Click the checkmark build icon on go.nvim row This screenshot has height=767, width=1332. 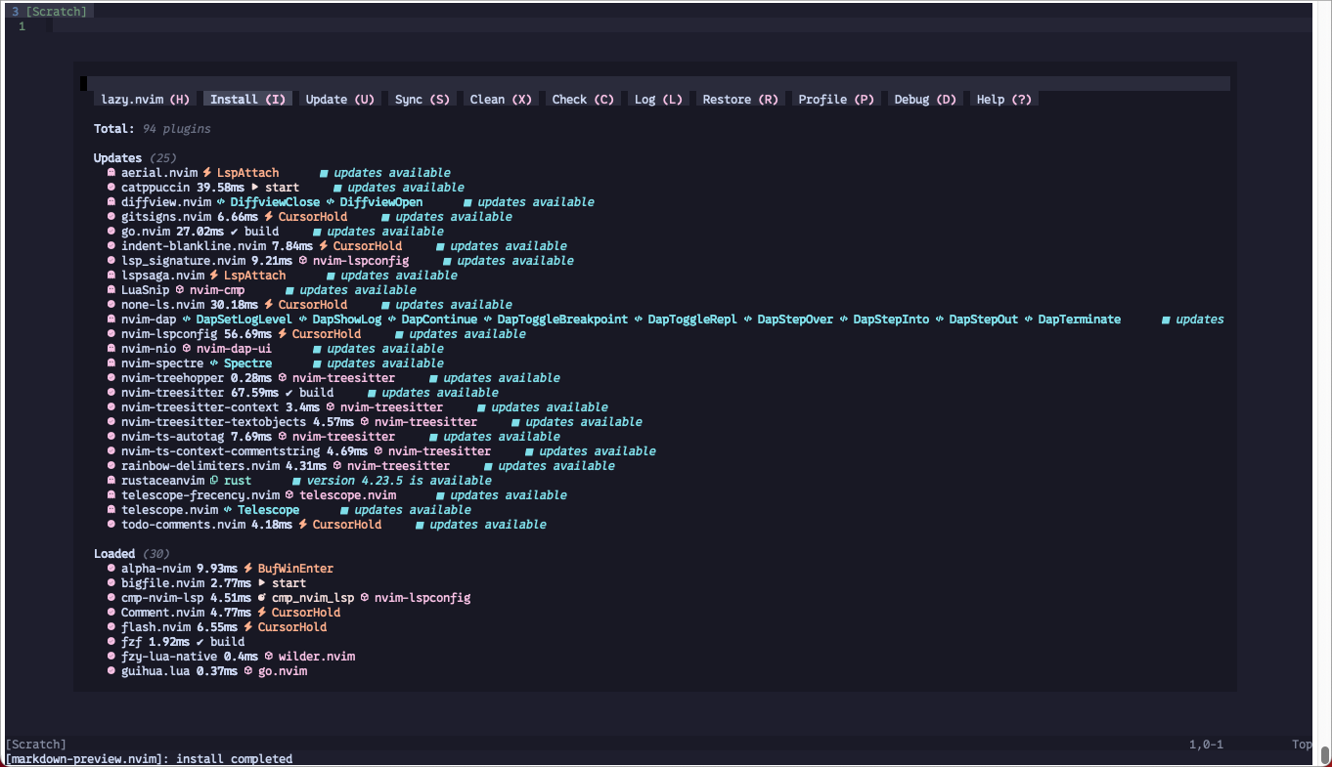point(235,232)
